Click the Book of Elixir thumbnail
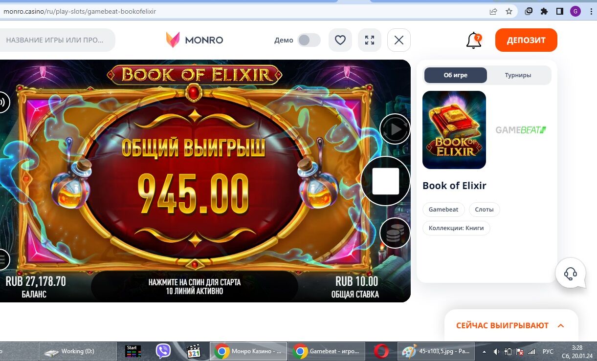This screenshot has width=597, height=361. (454, 130)
